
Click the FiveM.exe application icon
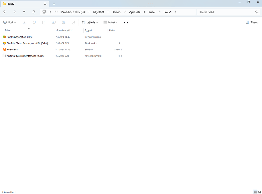[x=4, y=50]
